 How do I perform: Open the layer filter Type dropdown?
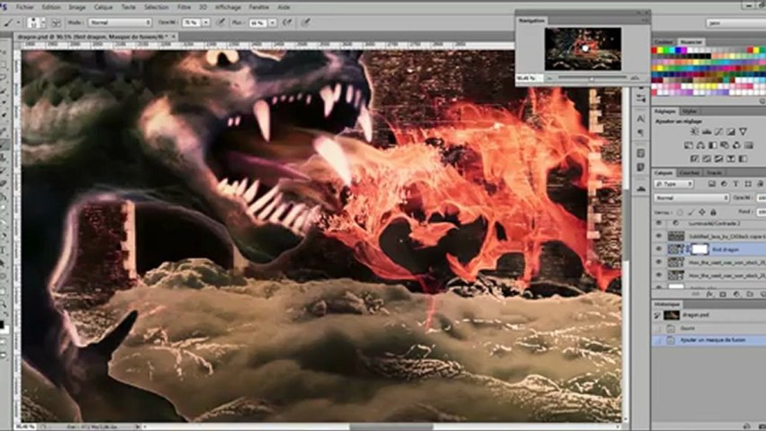click(x=674, y=184)
